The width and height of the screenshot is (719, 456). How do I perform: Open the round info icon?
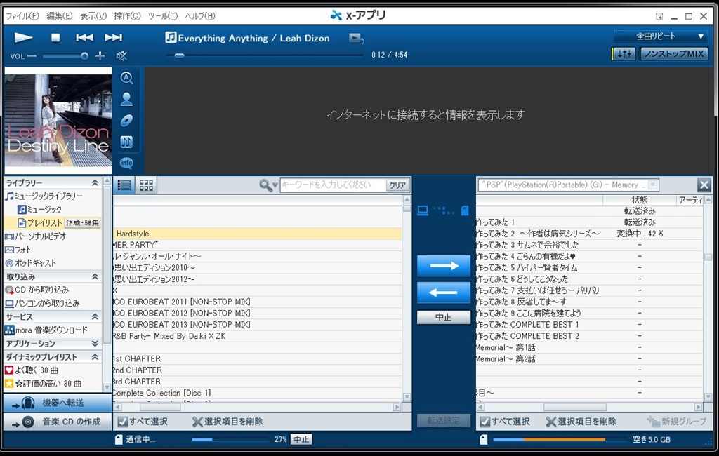(126, 163)
